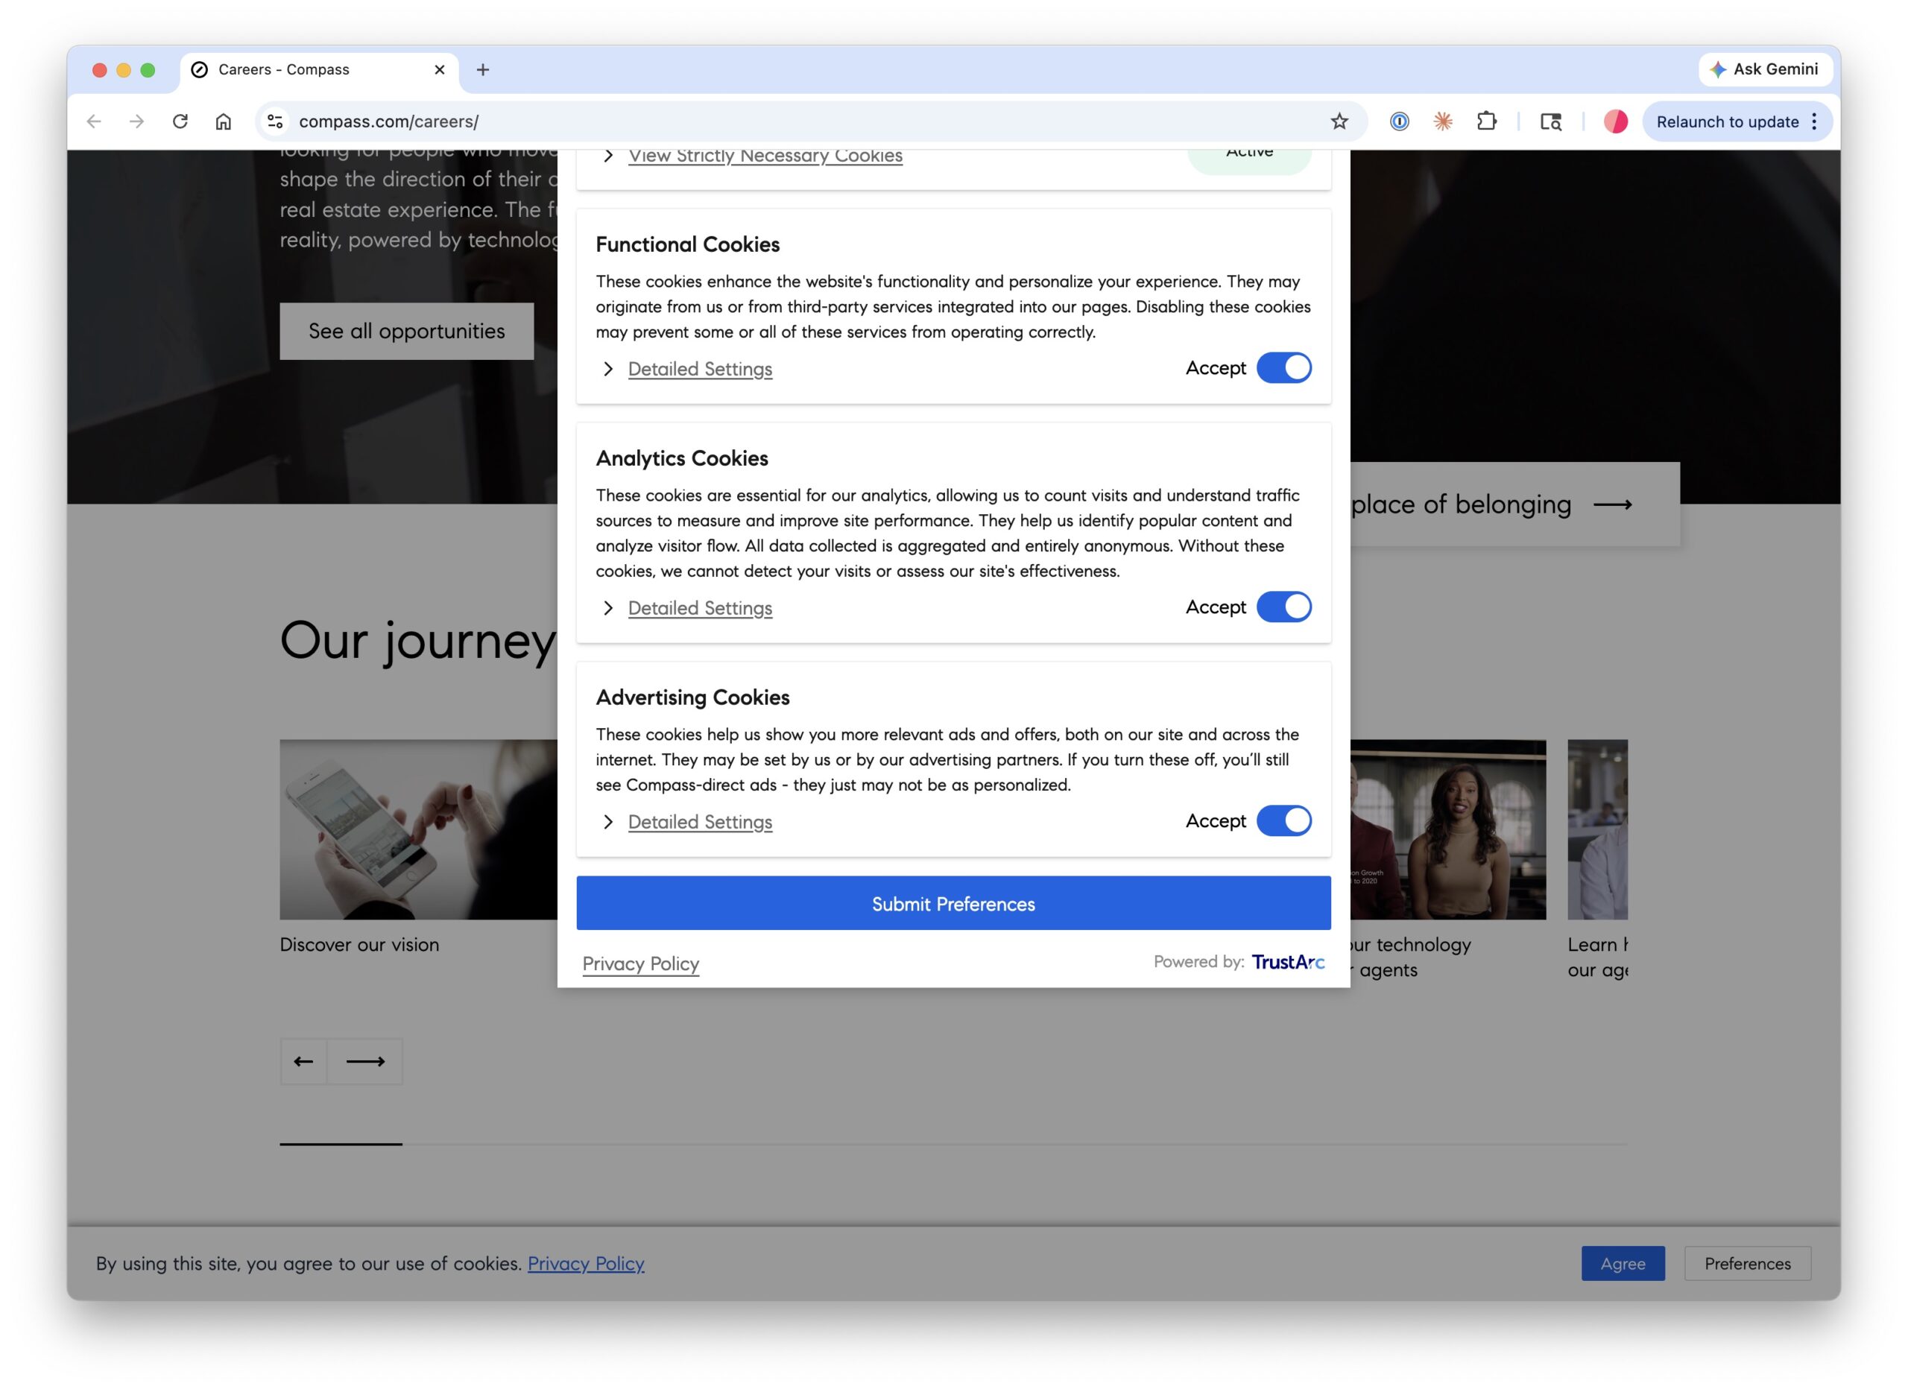Image resolution: width=1908 pixels, height=1389 pixels.
Task: Click the Agree button in cookie banner
Action: (1622, 1264)
